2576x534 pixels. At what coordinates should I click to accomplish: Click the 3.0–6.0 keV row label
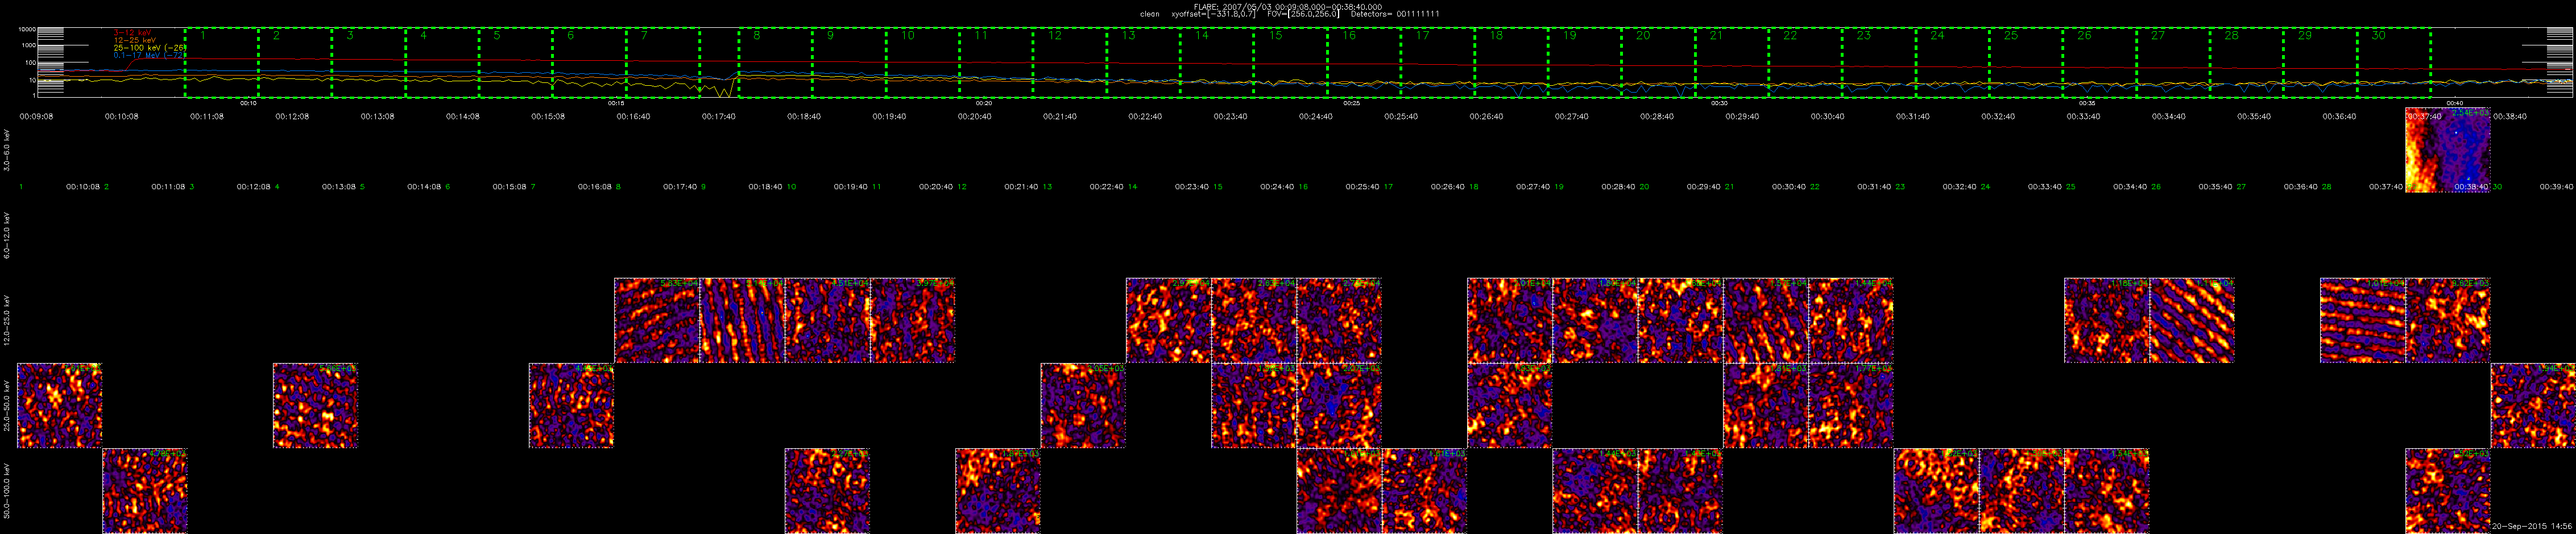[x=8, y=150]
